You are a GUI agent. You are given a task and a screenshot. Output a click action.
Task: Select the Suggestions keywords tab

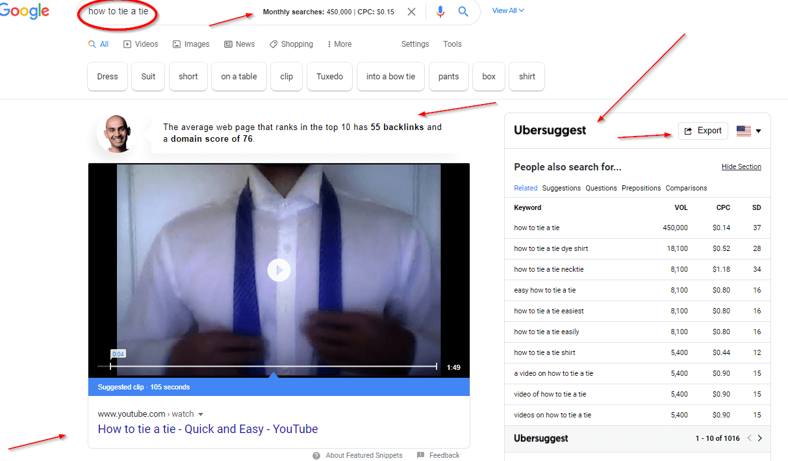click(x=561, y=188)
